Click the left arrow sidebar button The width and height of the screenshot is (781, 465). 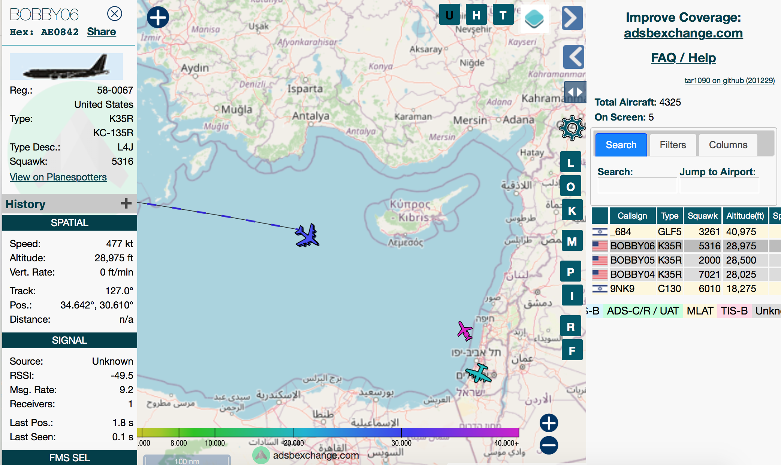tap(574, 57)
